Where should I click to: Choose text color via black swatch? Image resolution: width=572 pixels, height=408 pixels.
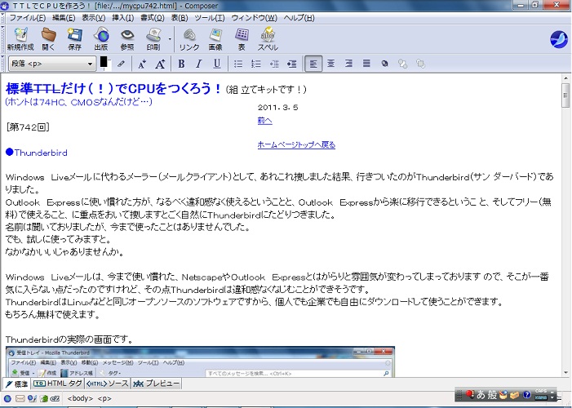(104, 62)
